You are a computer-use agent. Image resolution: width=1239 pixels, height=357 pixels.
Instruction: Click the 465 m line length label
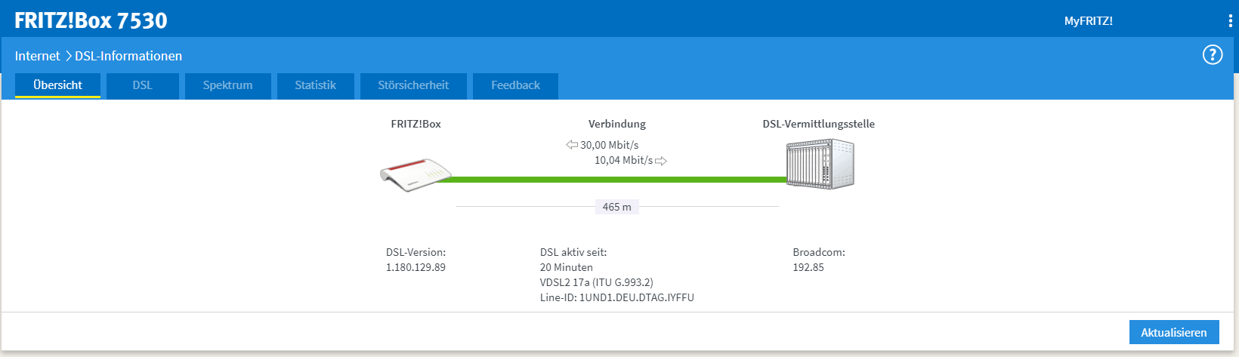coord(616,207)
